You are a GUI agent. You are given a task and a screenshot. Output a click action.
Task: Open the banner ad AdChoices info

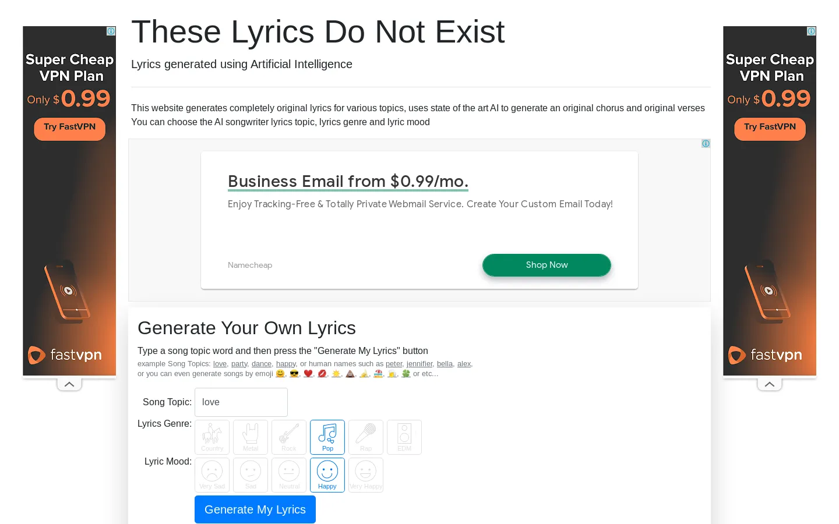tap(706, 143)
